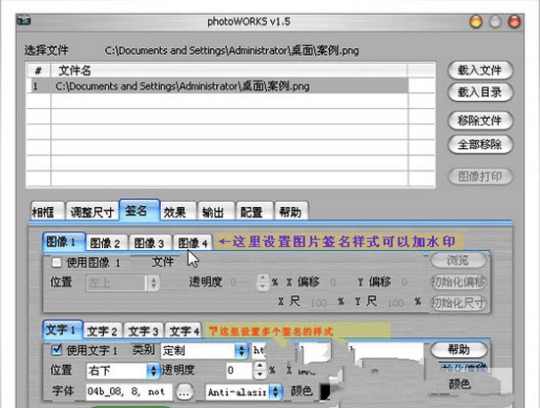Screen dimensions: 540x408
Task: Switch to the 效果 tab
Action: pyautogui.click(x=178, y=212)
